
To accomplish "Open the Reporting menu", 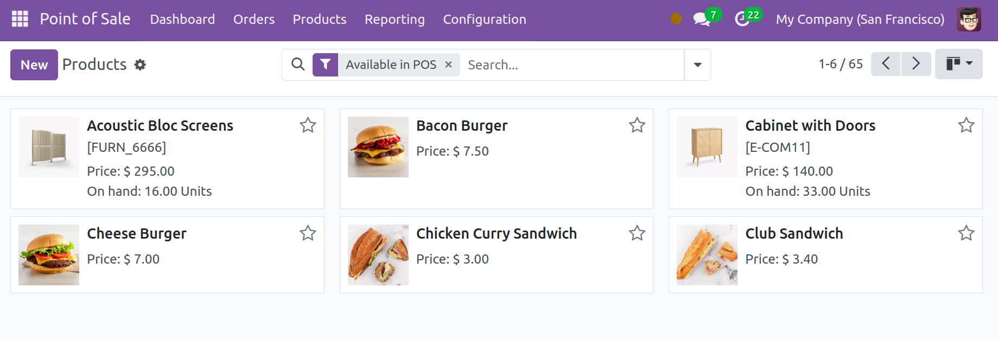I will pyautogui.click(x=395, y=20).
